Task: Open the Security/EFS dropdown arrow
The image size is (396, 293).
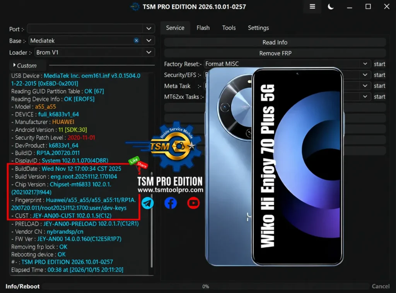Action: (365, 75)
